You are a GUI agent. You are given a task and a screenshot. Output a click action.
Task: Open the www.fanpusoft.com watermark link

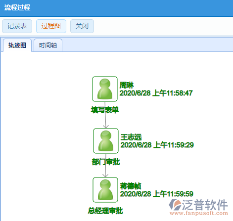(x=199, y=213)
